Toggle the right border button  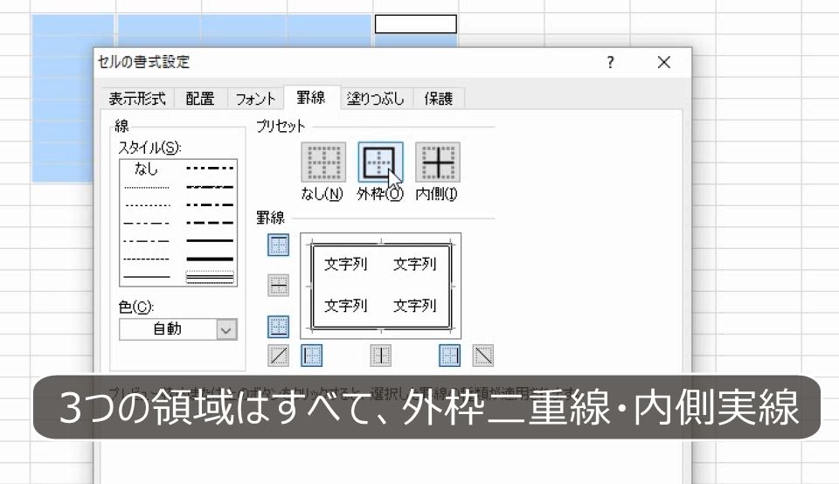(449, 355)
